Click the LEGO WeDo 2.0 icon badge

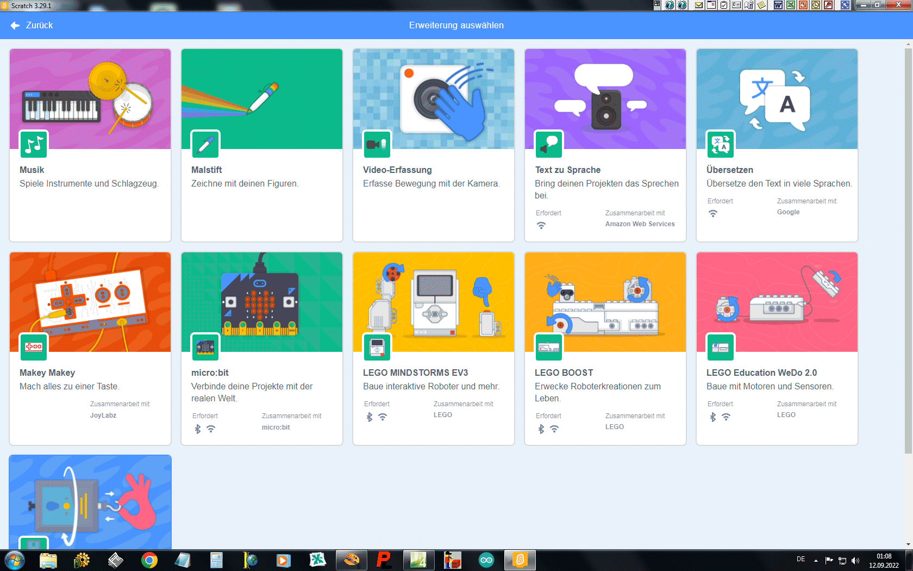click(x=721, y=347)
